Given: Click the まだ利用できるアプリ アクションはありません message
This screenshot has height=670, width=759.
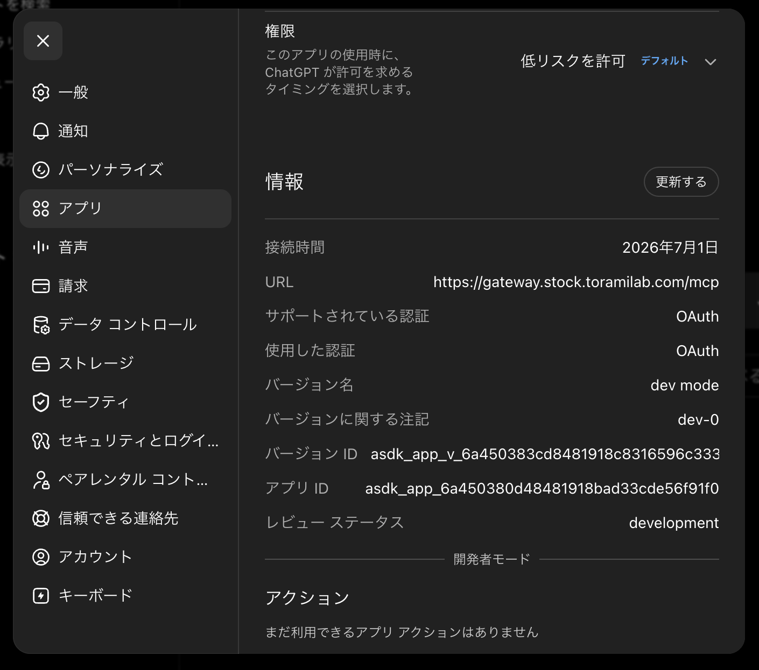Looking at the screenshot, I should [x=402, y=632].
